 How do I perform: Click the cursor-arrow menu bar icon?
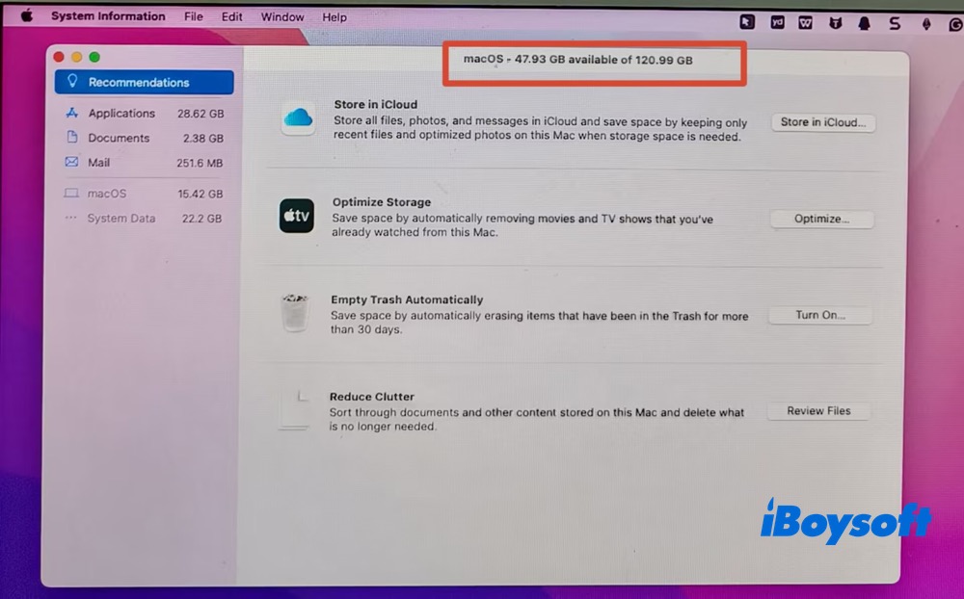pos(747,22)
